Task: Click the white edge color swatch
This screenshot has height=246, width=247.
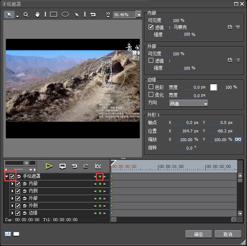Action: coord(213,87)
